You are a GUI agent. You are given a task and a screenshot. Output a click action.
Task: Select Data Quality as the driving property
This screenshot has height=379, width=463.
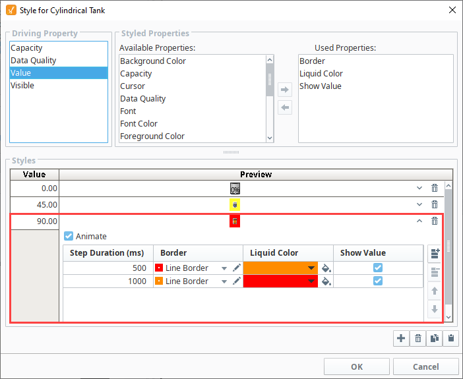59,60
